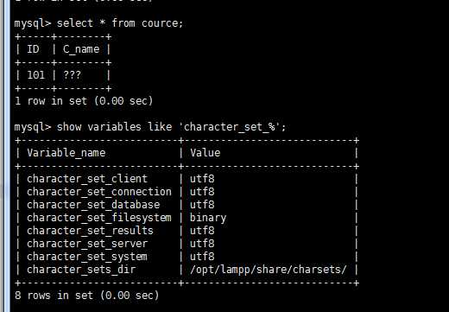Click the 101 ID value
This screenshot has width=449, height=312.
(x=36, y=75)
